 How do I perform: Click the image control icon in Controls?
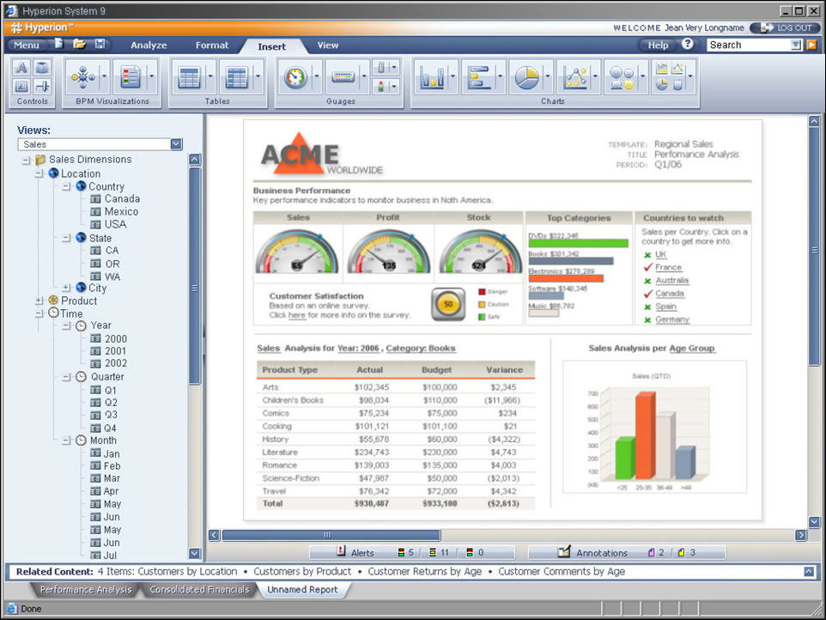click(x=21, y=86)
